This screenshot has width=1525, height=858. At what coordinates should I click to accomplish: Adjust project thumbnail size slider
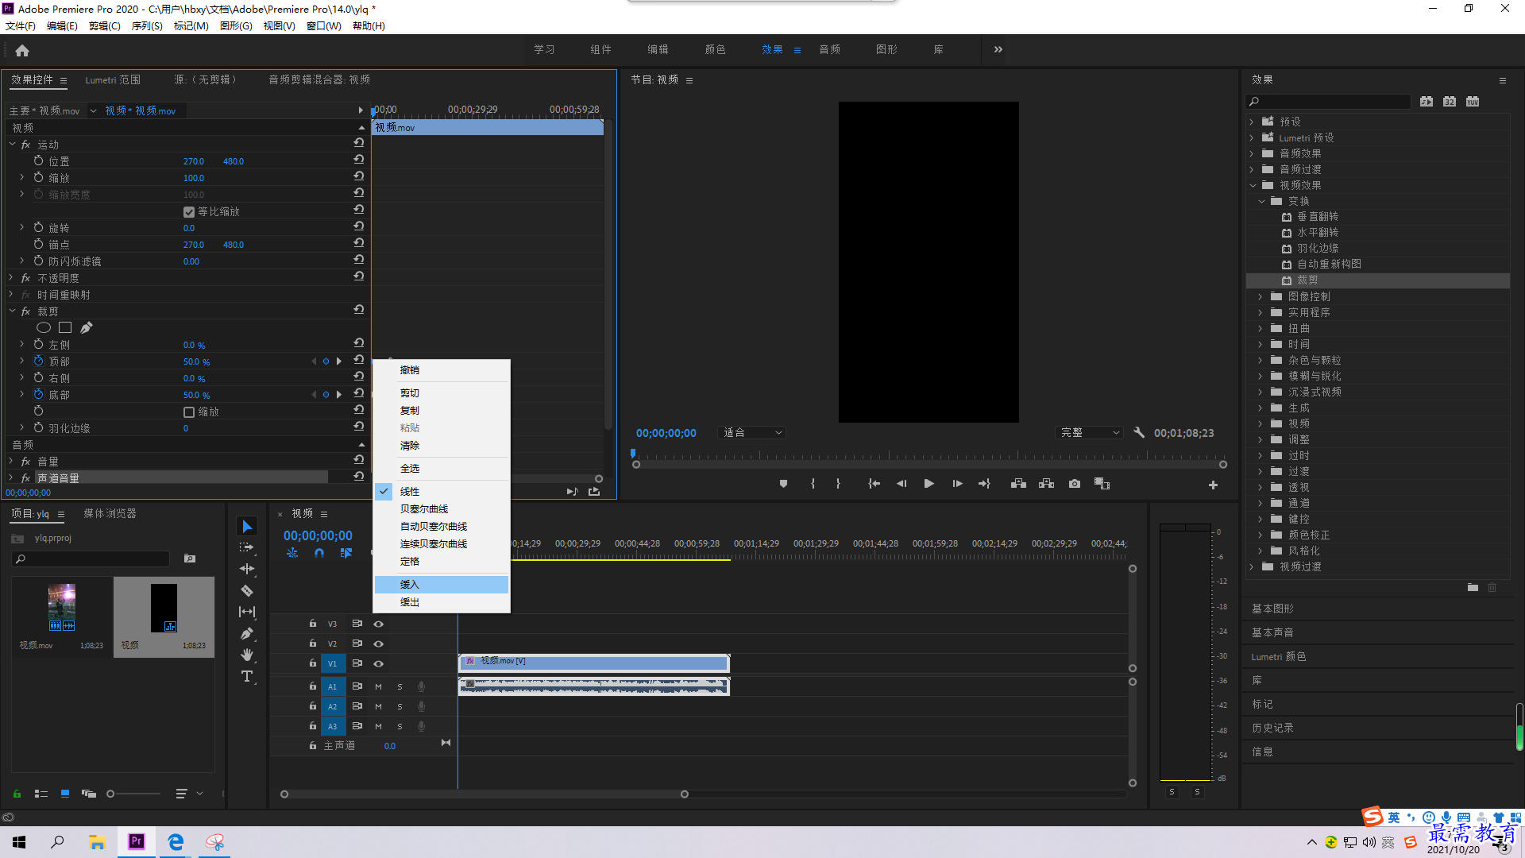pyautogui.click(x=110, y=794)
